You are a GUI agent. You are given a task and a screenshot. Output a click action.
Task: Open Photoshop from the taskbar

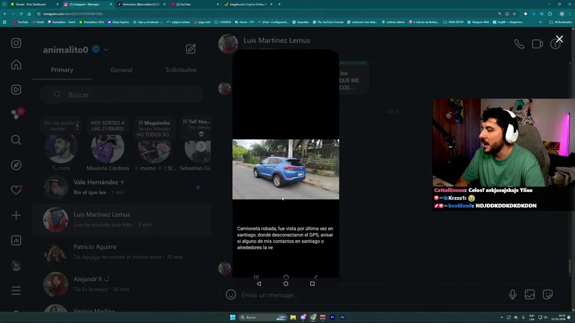coord(342,318)
